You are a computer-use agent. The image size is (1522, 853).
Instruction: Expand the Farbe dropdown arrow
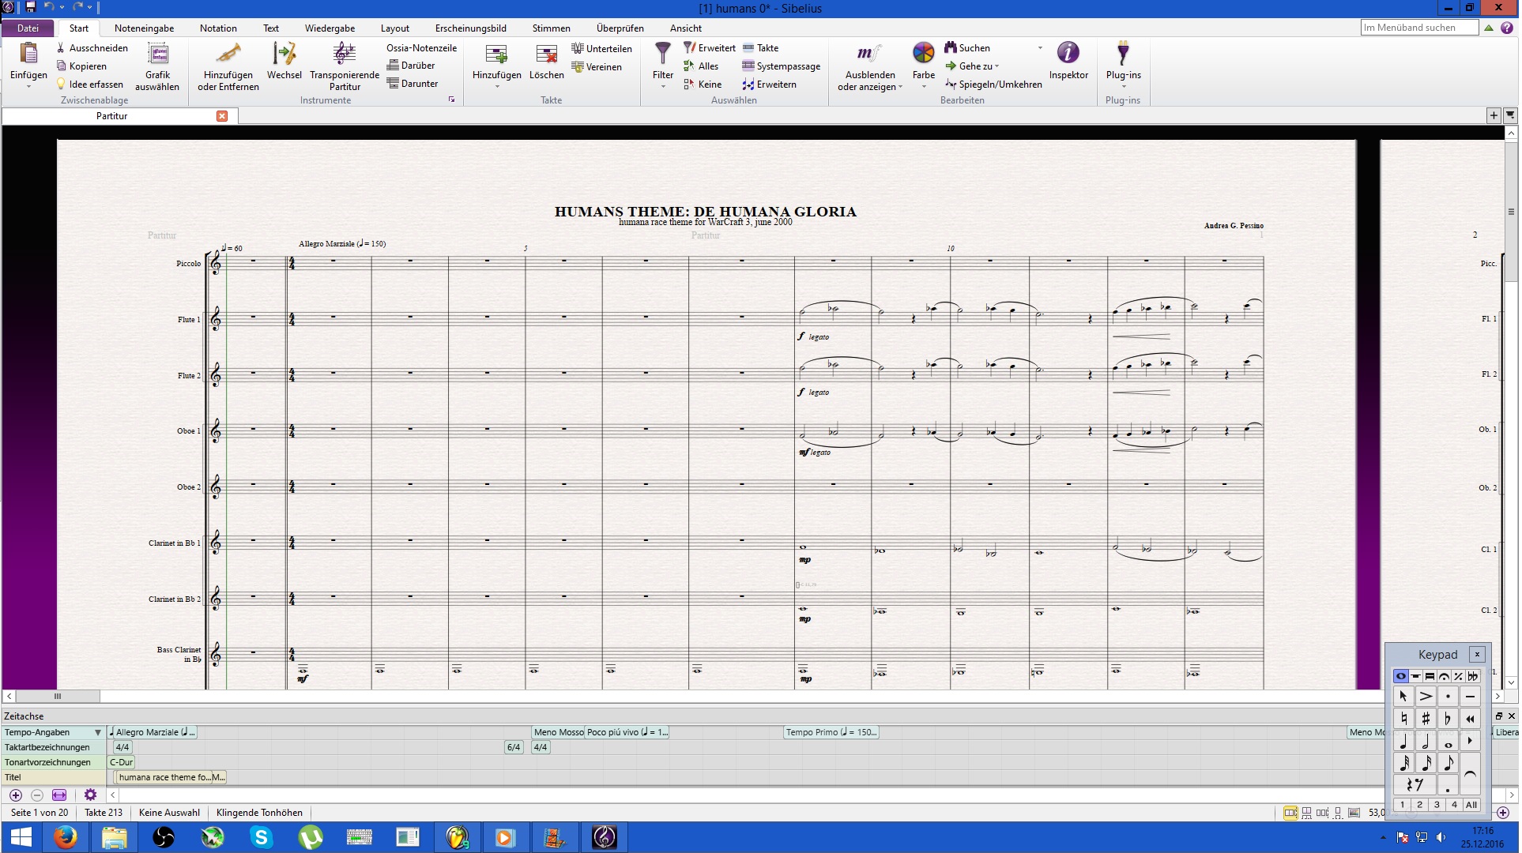[923, 87]
